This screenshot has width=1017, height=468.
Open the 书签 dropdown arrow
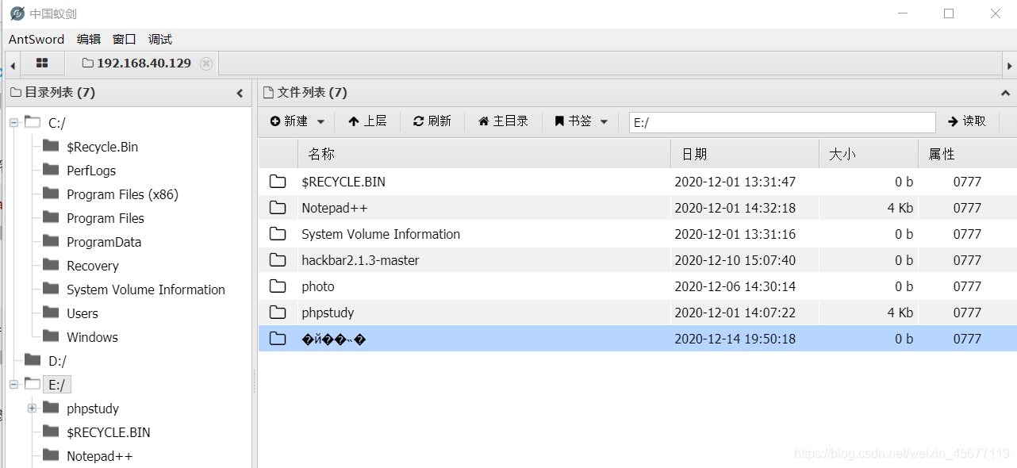(604, 121)
